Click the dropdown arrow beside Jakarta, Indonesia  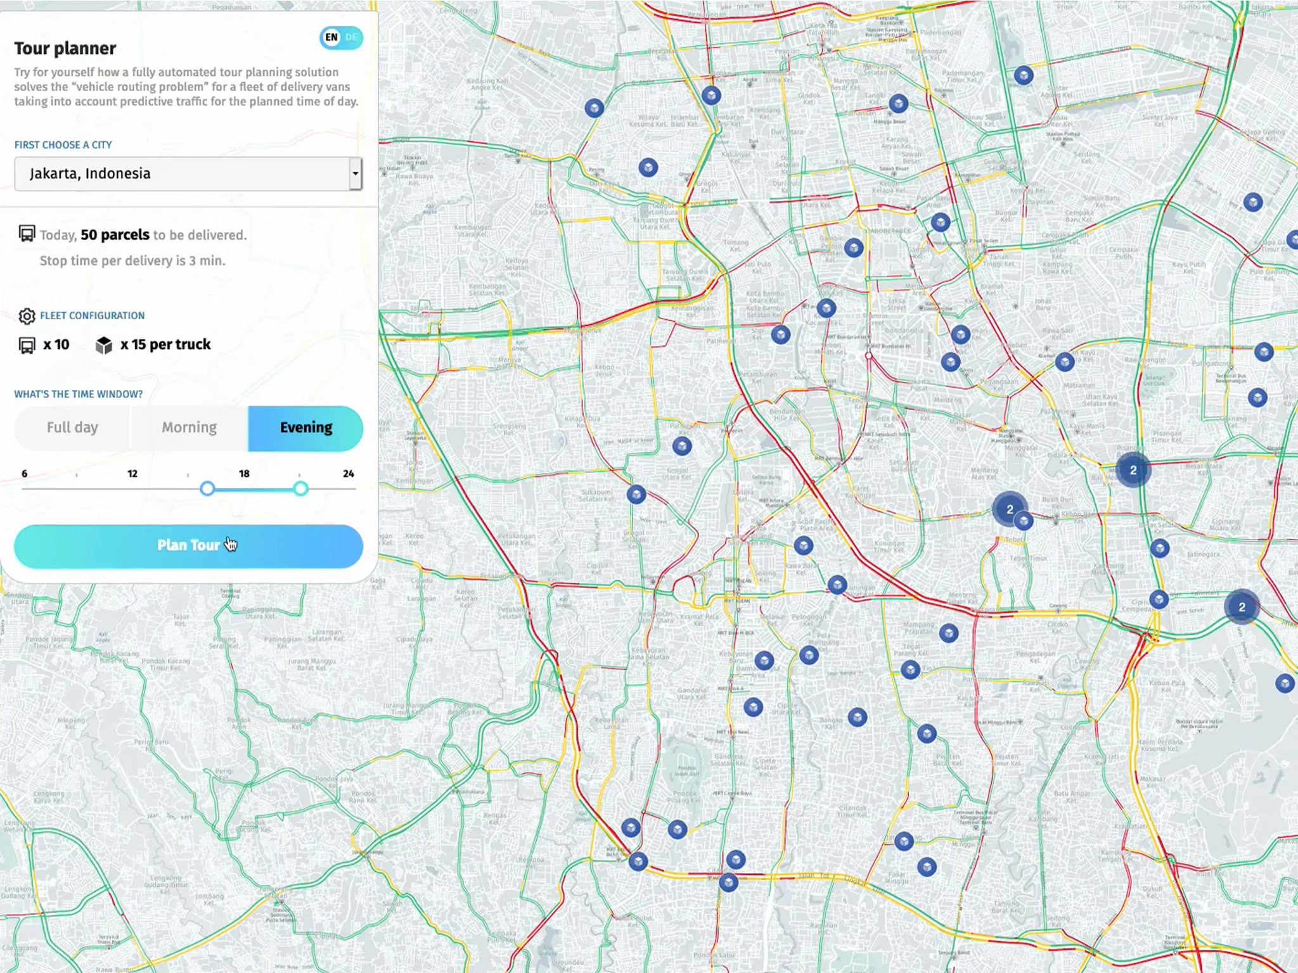354,174
